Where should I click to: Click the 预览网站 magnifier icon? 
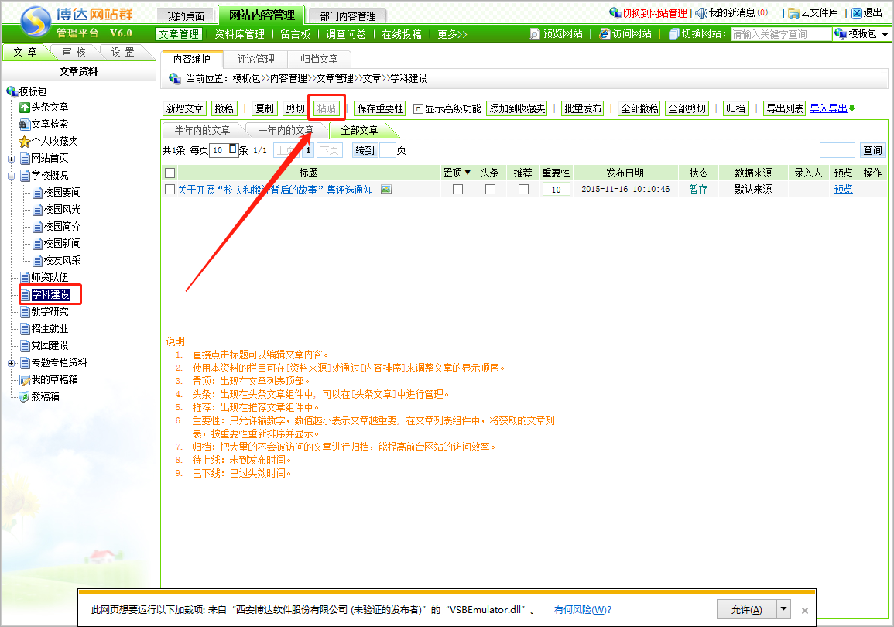click(x=534, y=34)
